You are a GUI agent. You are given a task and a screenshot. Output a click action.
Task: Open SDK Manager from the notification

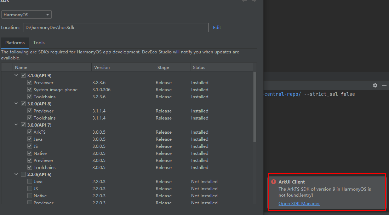coord(299,204)
